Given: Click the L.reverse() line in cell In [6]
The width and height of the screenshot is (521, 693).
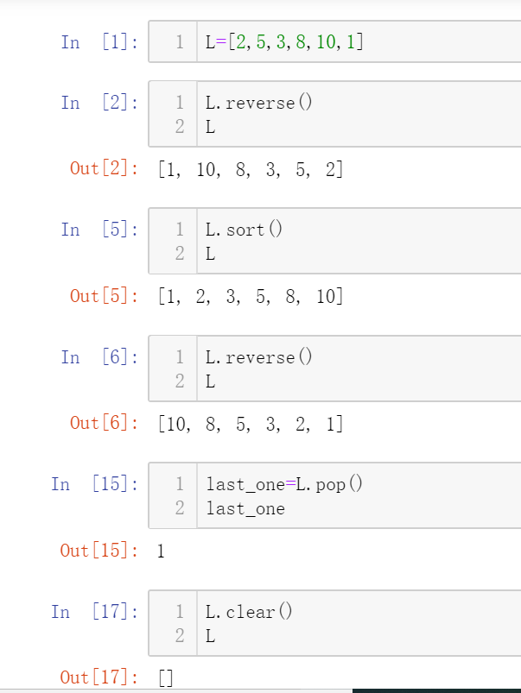Looking at the screenshot, I should (258, 356).
